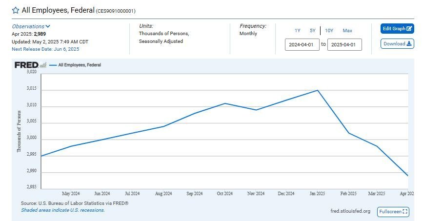
Task: Click the shaded areas recessions note
Action: coord(62,210)
